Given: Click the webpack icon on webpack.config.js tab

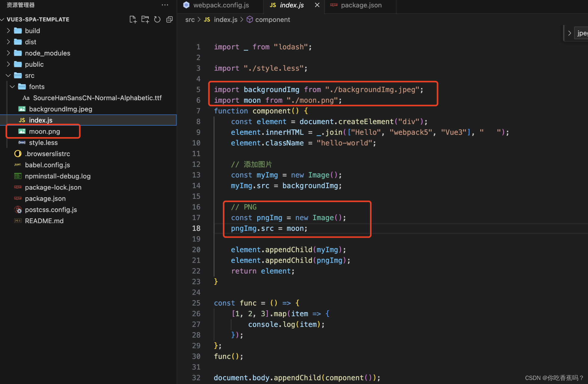Looking at the screenshot, I should 186,5.
